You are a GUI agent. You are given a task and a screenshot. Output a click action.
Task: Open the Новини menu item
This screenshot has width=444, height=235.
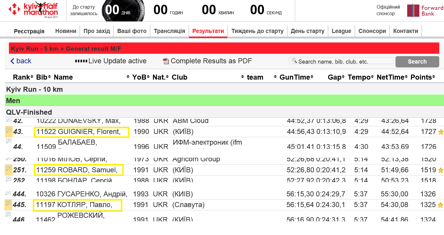click(66, 31)
